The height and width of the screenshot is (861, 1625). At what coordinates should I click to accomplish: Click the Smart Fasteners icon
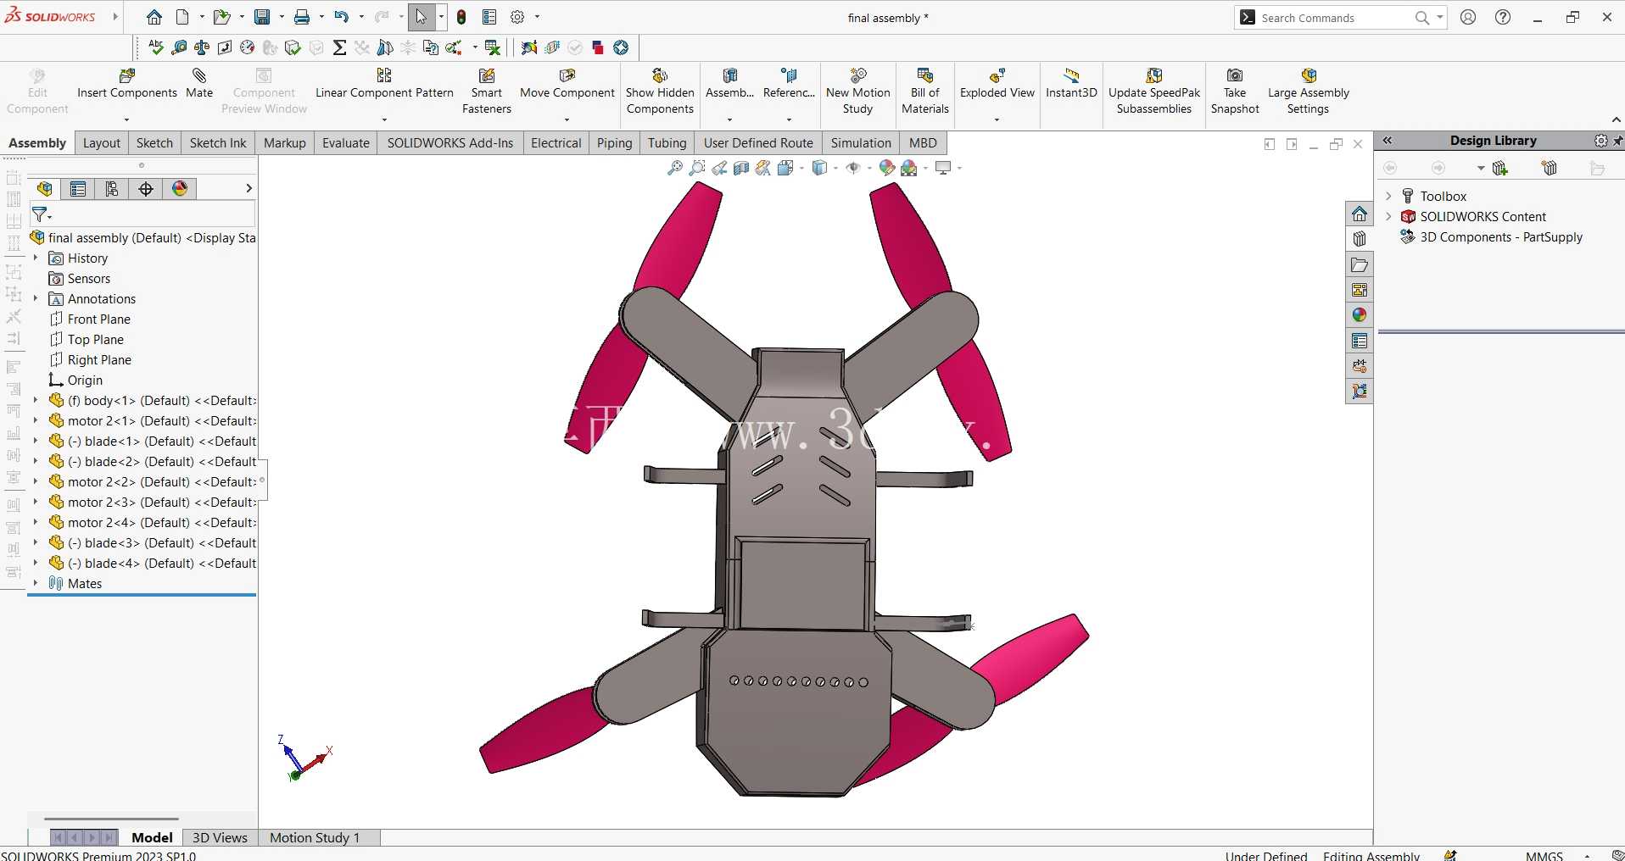point(487,75)
